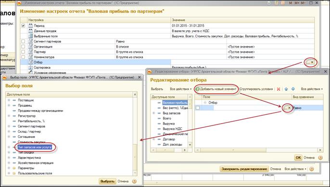Click Добавить новый элемент command
The width and height of the screenshot is (330, 187).
coord(216,89)
